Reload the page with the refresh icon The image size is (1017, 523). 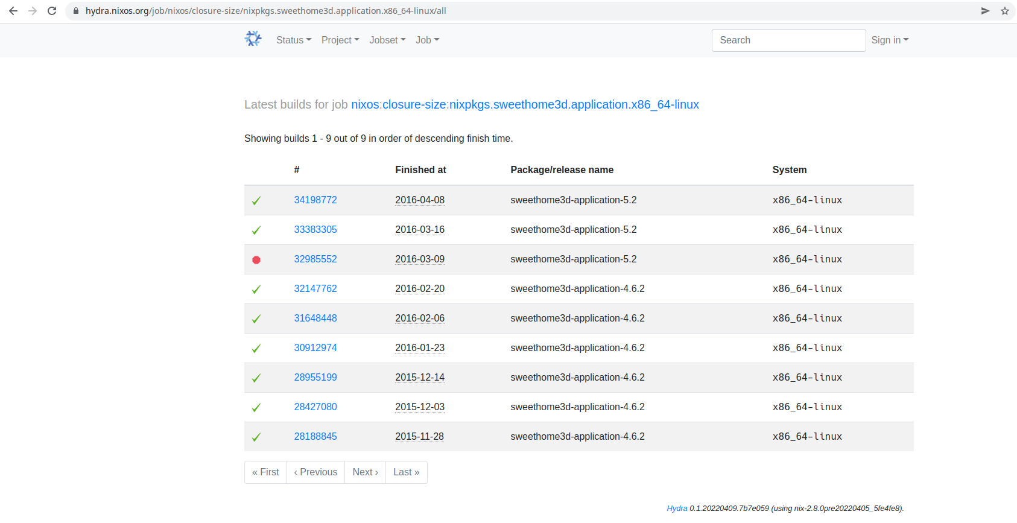tap(52, 11)
